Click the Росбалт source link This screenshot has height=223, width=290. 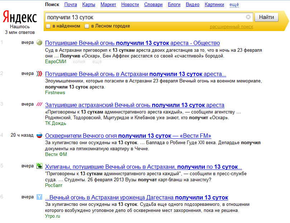pyautogui.click(x=54, y=185)
